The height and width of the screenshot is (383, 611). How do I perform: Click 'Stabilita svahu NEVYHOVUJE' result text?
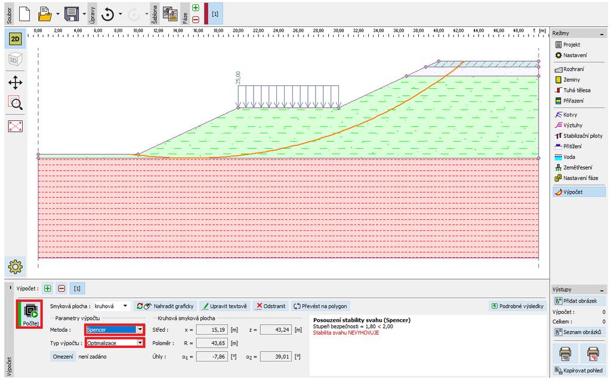(x=345, y=333)
